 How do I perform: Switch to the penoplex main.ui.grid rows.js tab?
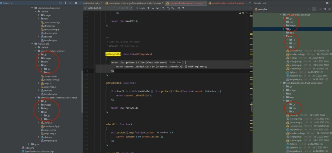coord(135,3)
